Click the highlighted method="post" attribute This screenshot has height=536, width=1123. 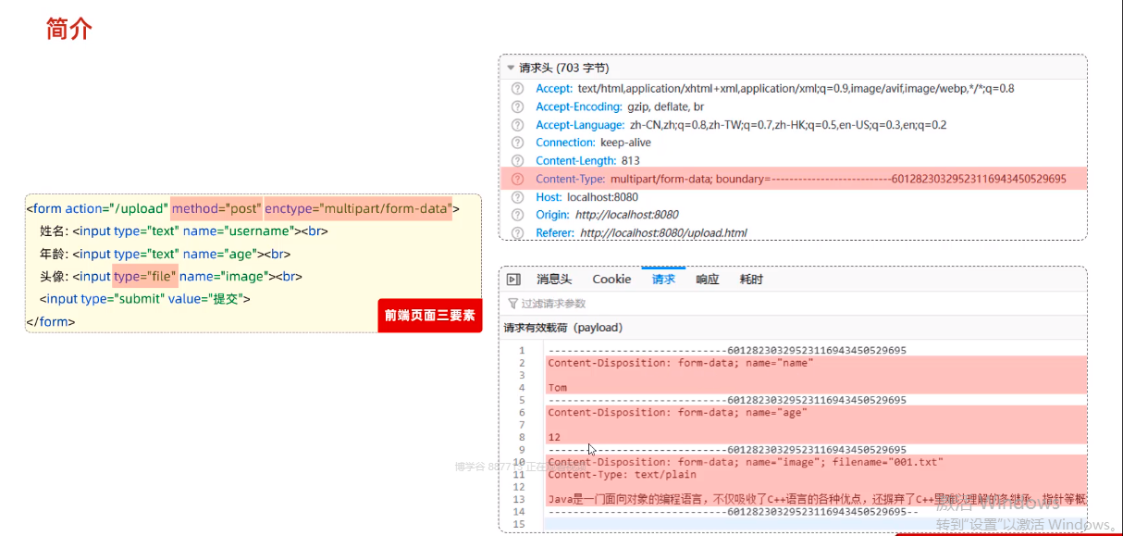216,209
